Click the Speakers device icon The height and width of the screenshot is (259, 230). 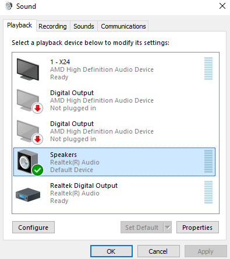27,162
